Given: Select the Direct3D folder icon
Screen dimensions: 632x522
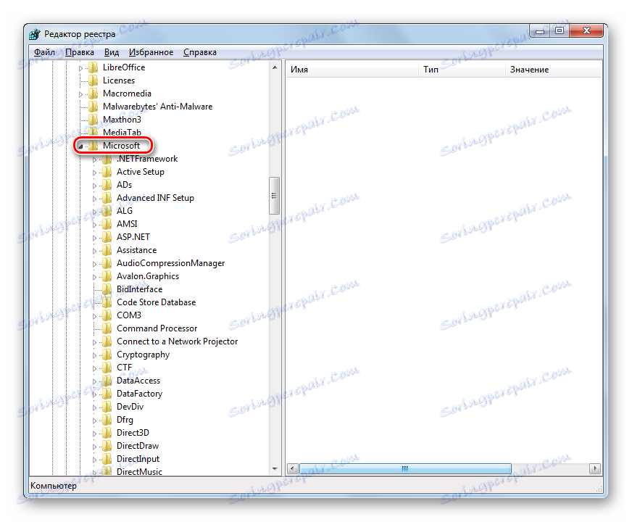Looking at the screenshot, I should 107,433.
